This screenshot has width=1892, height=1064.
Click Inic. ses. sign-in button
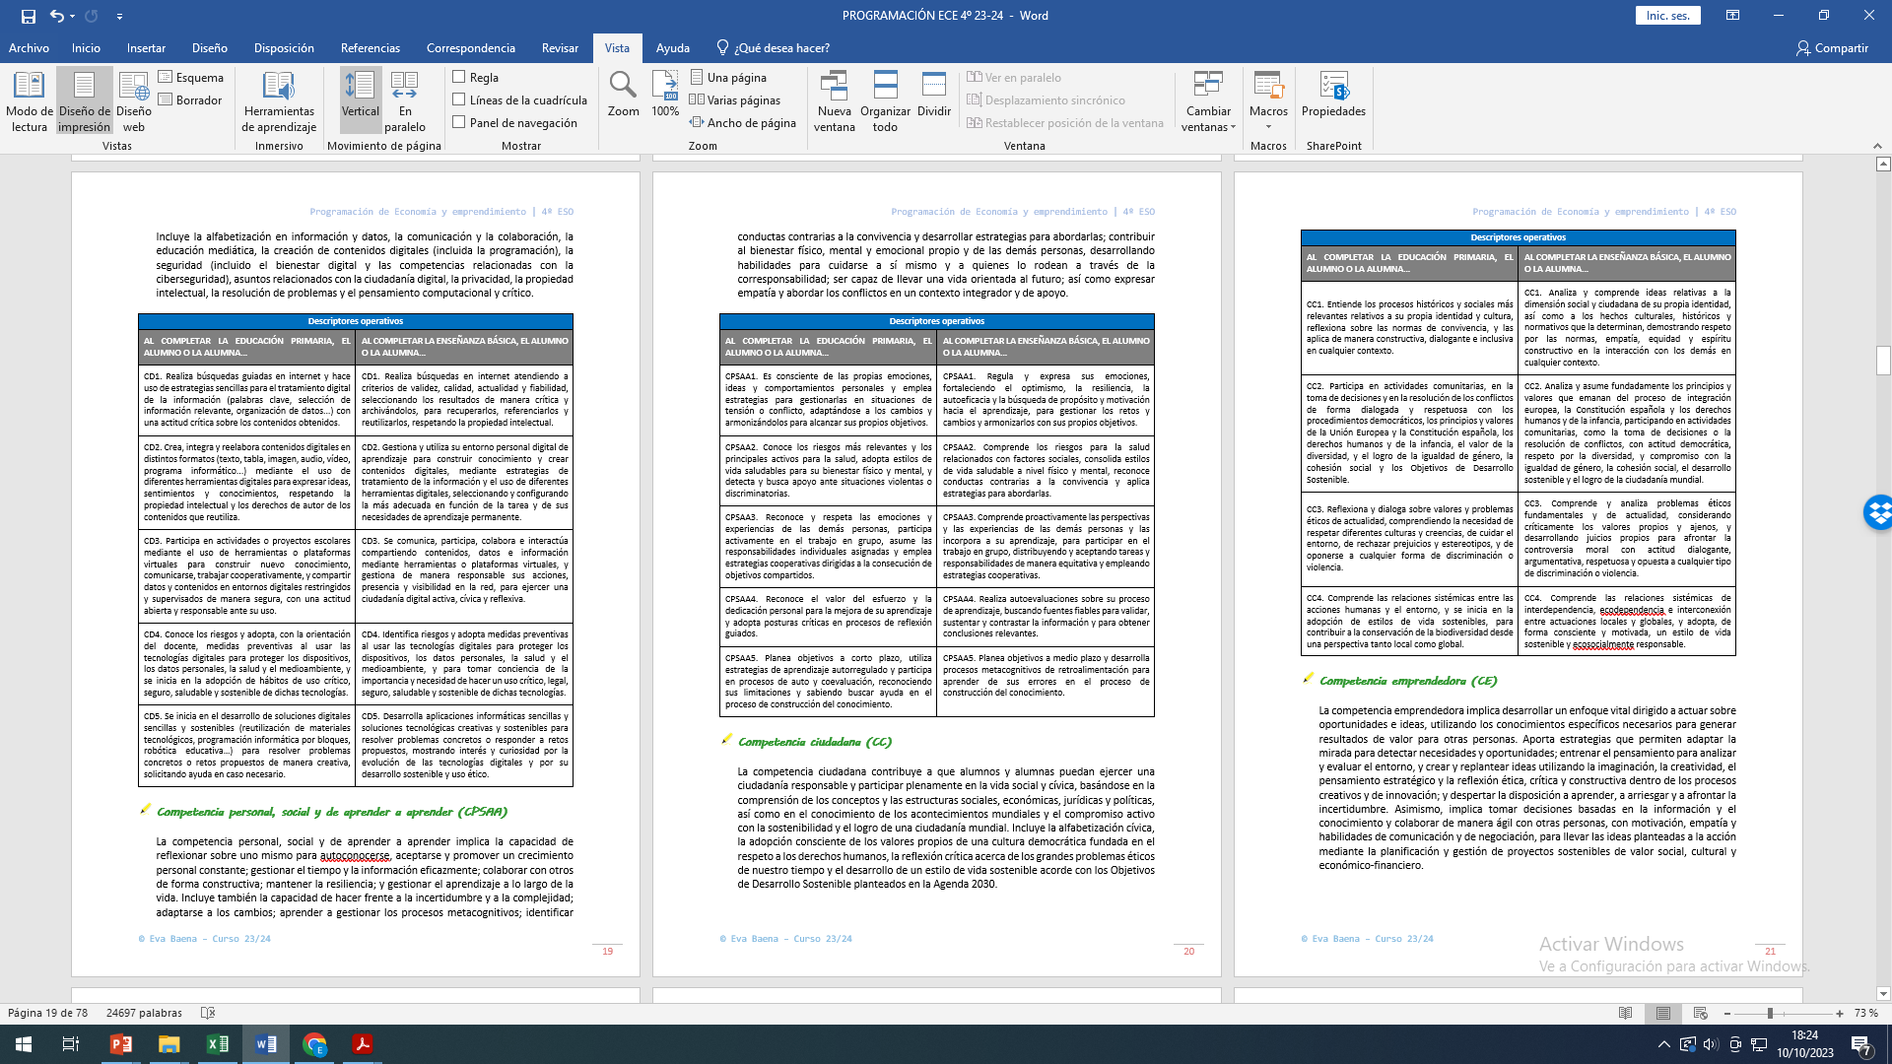click(1667, 16)
